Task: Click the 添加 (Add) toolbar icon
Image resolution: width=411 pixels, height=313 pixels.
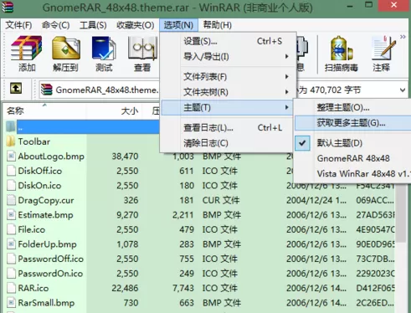Action: [27, 48]
